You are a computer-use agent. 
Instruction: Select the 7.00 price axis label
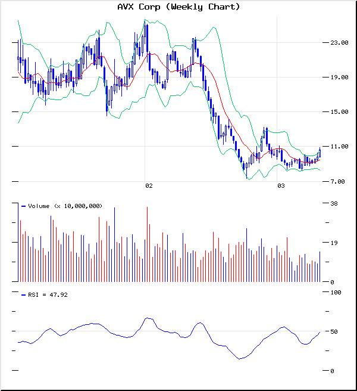[337, 182]
